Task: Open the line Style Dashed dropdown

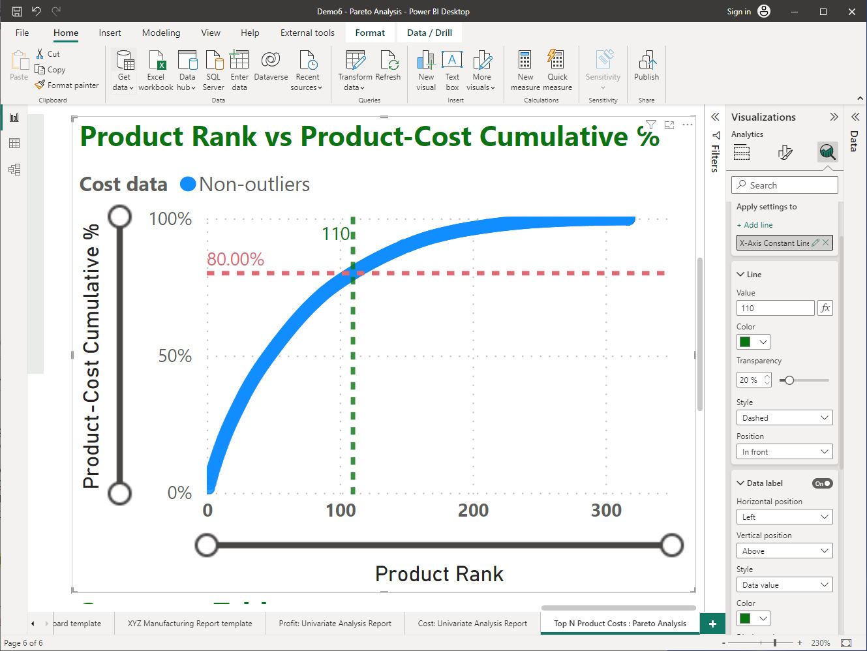Action: (x=785, y=418)
